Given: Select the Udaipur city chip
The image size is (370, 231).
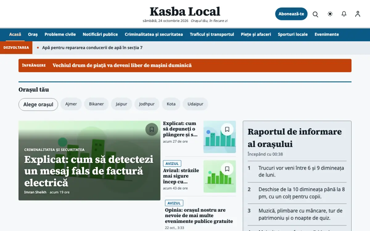Looking at the screenshot, I should 195,104.
